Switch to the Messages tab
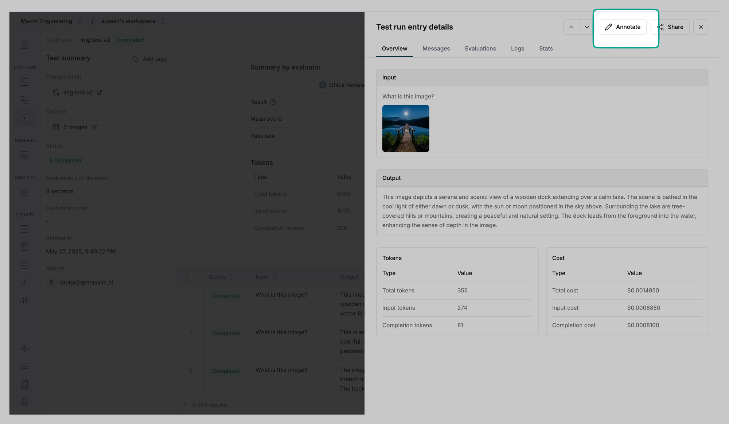This screenshot has height=424, width=729. [436, 48]
